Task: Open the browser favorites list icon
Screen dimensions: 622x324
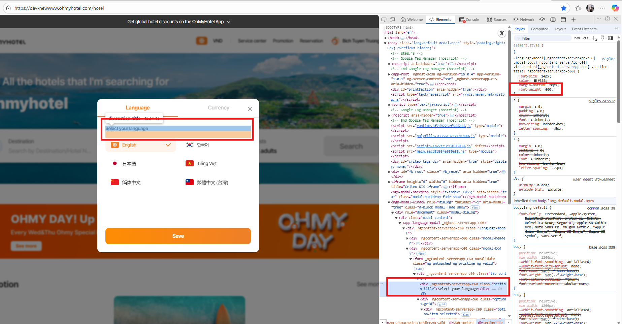Action: (578, 8)
